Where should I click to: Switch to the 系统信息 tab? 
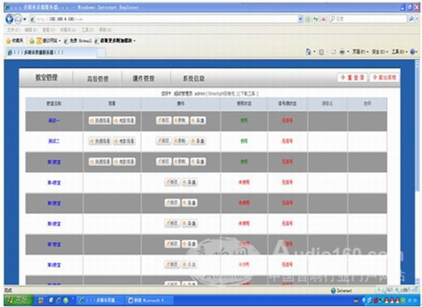pyautogui.click(x=193, y=78)
